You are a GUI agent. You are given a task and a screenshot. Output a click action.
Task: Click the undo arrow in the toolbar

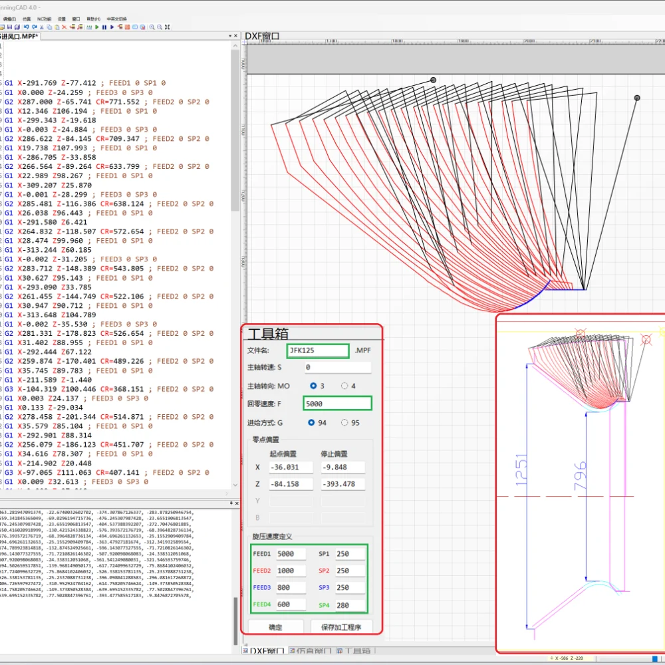coord(27,27)
